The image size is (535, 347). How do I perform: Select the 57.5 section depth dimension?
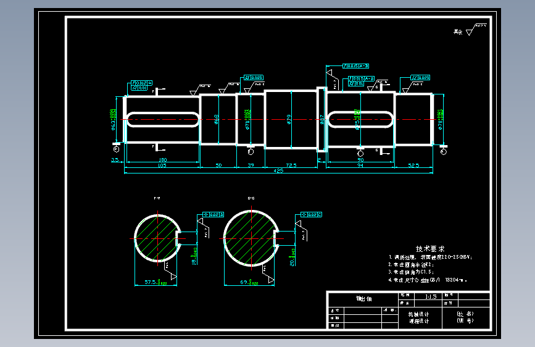click(156, 282)
